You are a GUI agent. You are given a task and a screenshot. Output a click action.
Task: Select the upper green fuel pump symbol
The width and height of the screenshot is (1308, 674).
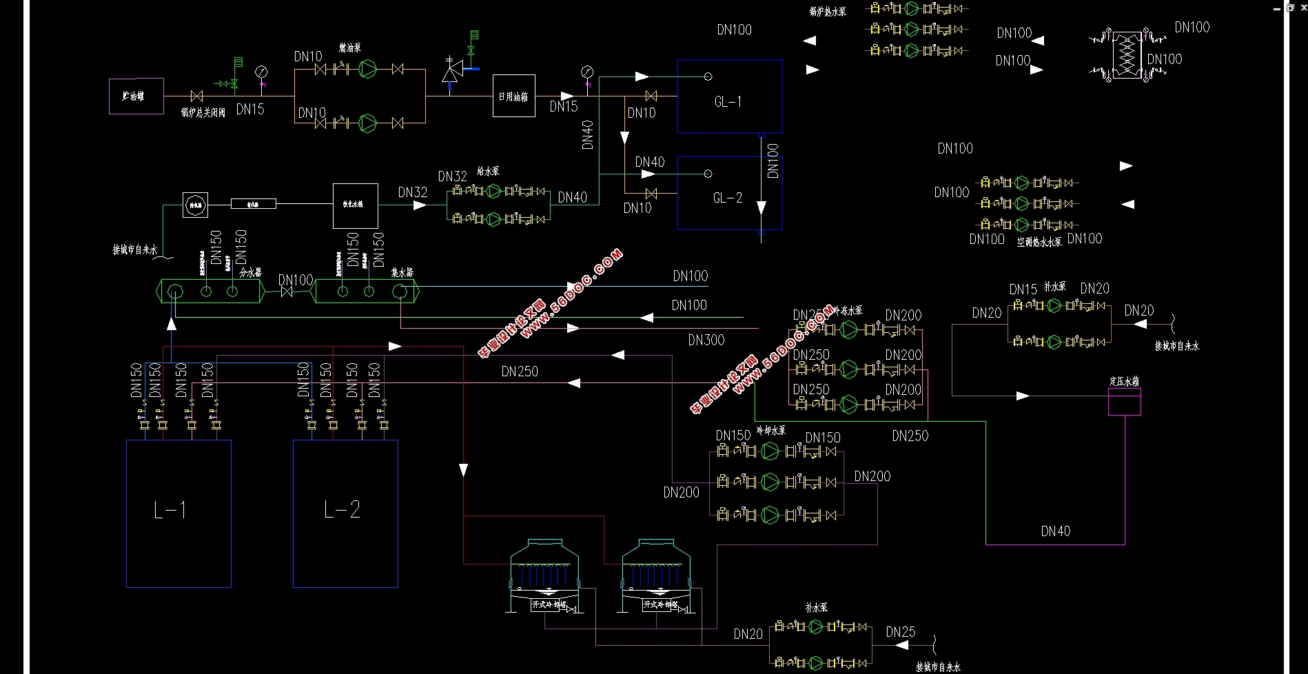point(369,69)
